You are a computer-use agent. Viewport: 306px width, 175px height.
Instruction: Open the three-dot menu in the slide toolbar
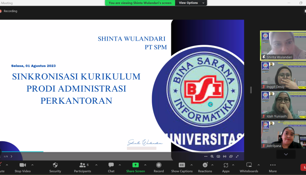(206, 156)
